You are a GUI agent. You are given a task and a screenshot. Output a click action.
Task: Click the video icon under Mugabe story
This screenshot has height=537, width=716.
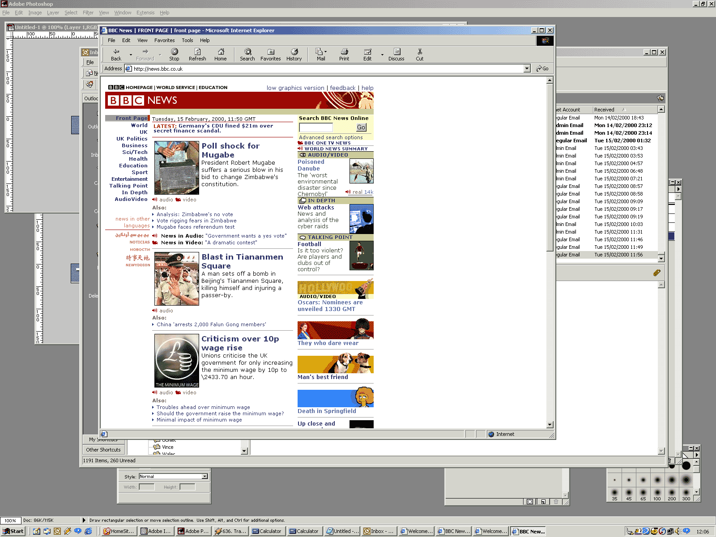(x=178, y=200)
